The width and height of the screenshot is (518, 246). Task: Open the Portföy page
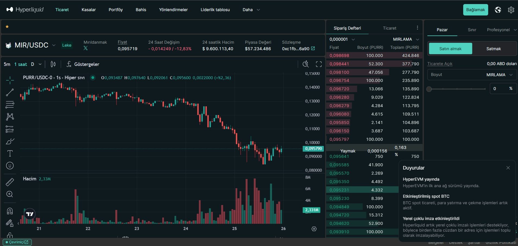coord(116,9)
